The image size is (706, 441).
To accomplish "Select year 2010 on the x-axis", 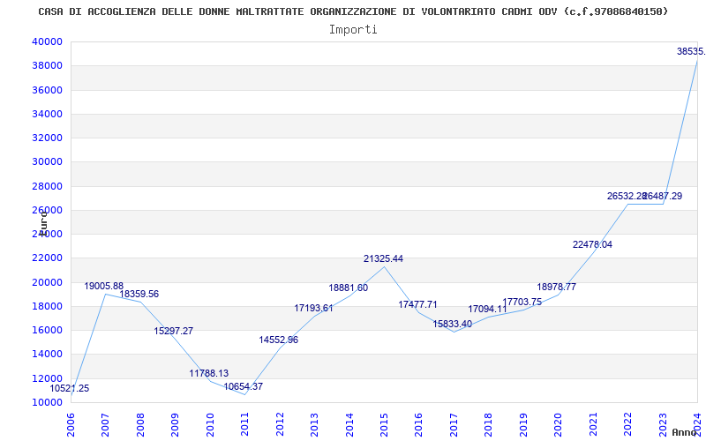I will coord(210,425).
